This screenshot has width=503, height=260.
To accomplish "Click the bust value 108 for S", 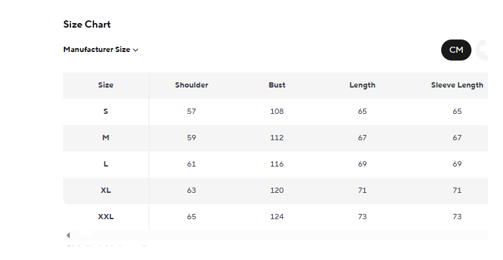I will pos(277,111).
